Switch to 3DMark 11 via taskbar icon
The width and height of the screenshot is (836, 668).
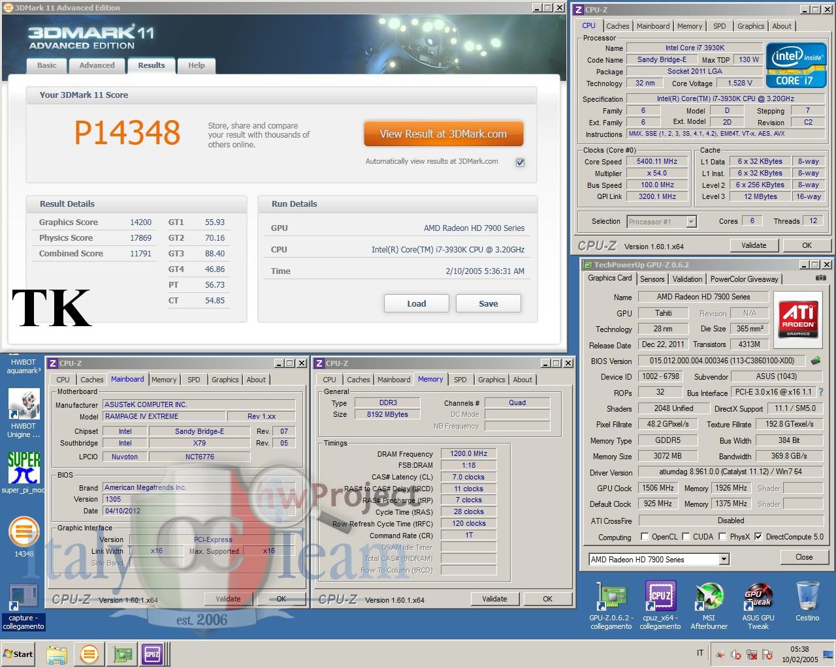click(x=89, y=654)
